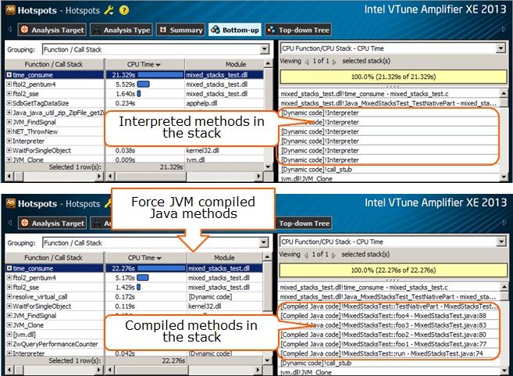Expand time_consume row in top window
Screen dimensions: 513x376
(9, 75)
